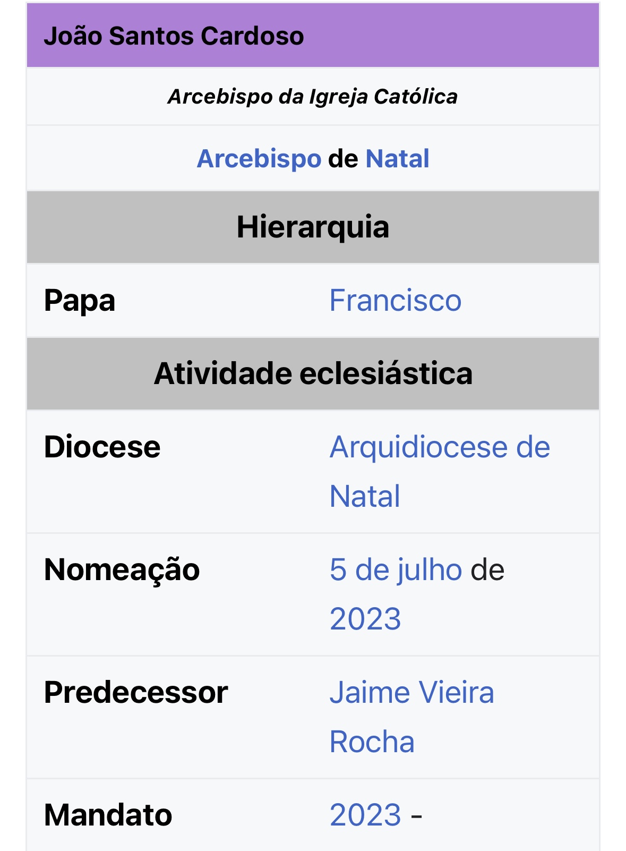Click the Hierarquia section header

[x=313, y=227]
